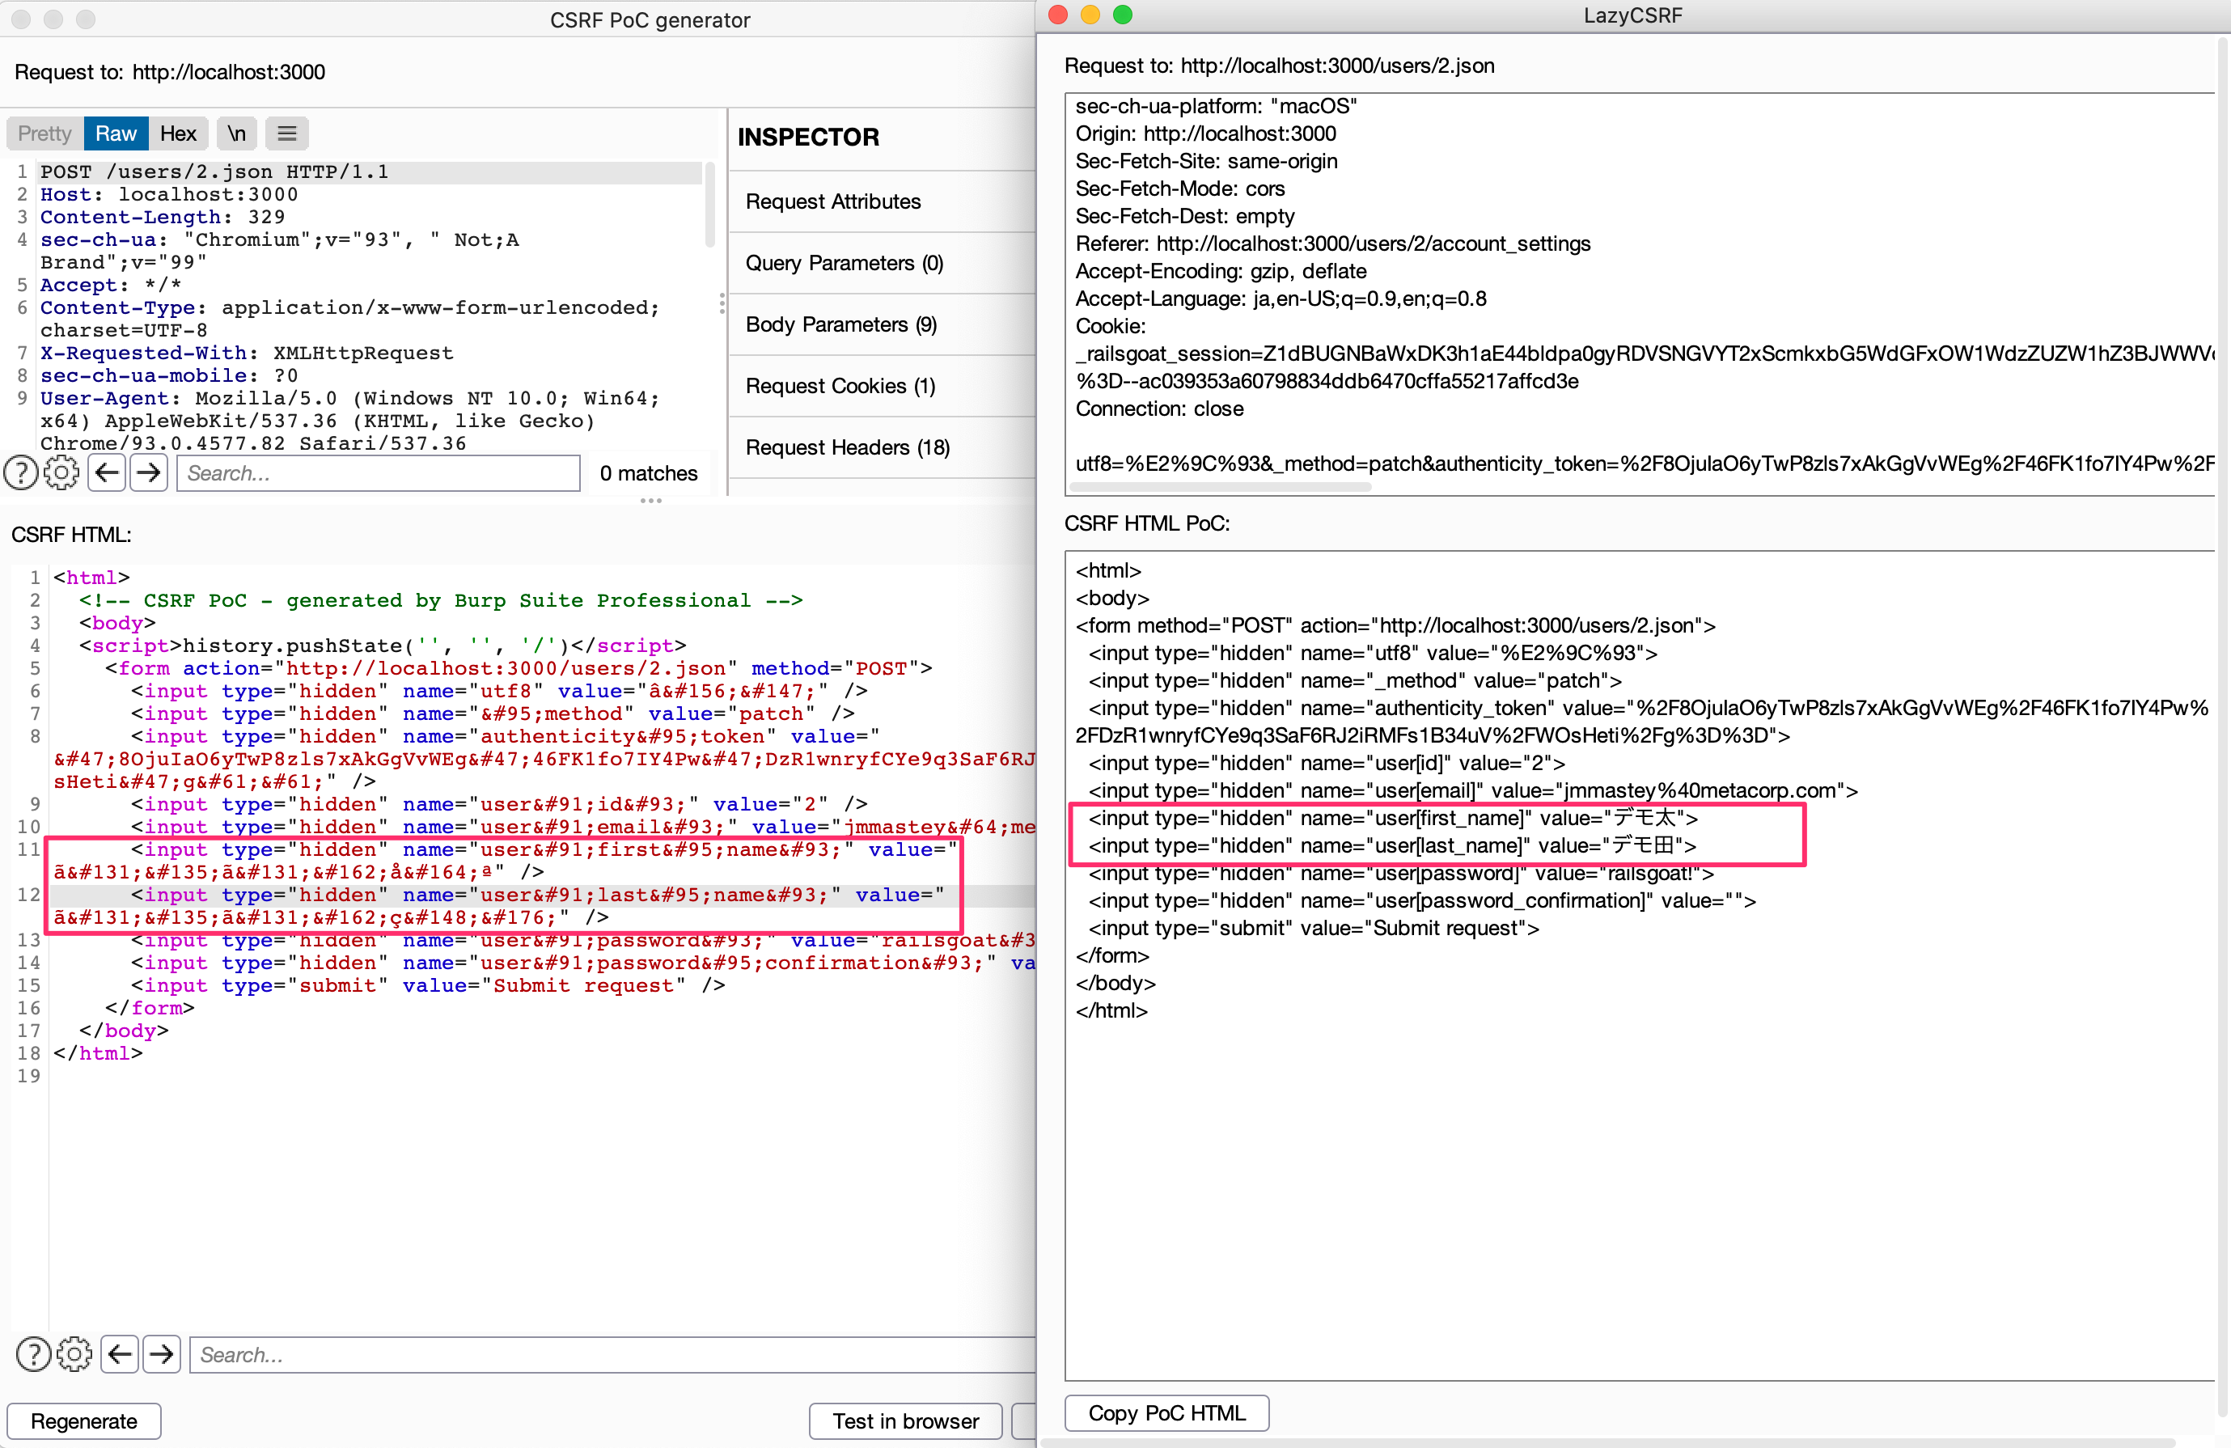Screen dimensions: 2231x1448
Task: Click the Referer header line in LazyCSRF
Action: (x=1333, y=243)
